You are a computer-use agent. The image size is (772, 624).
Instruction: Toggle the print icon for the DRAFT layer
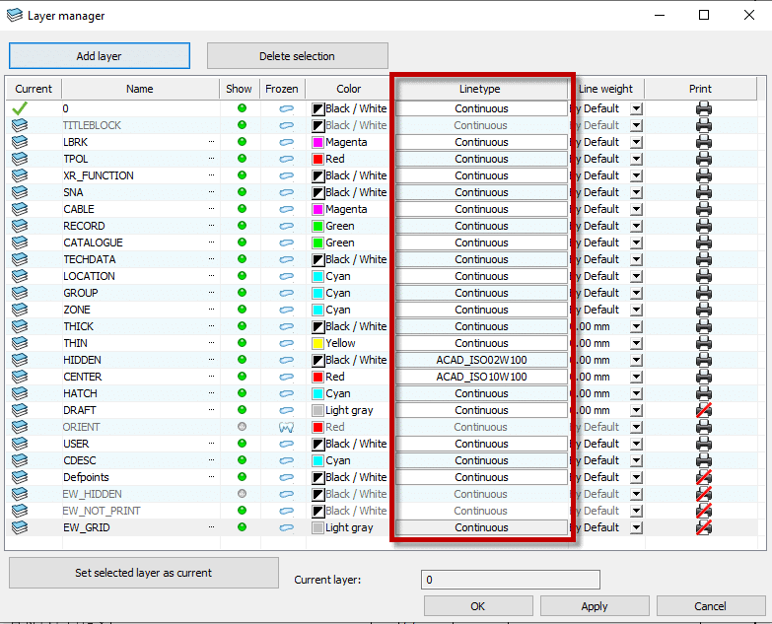tap(704, 410)
